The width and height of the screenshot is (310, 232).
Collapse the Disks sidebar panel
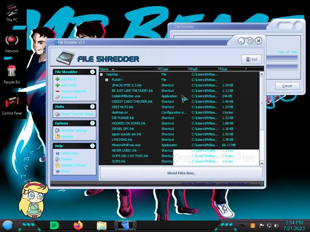pyautogui.click(x=92, y=107)
